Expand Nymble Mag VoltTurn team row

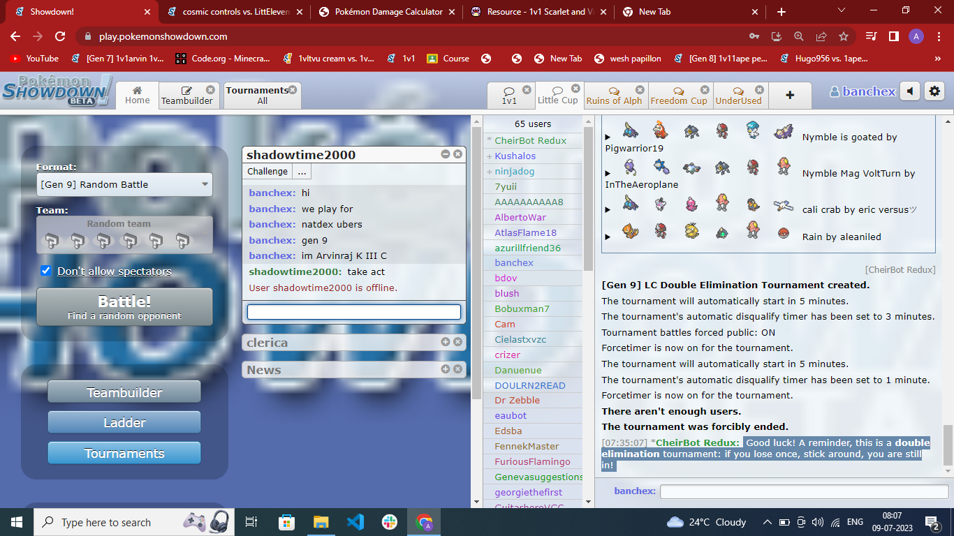608,173
